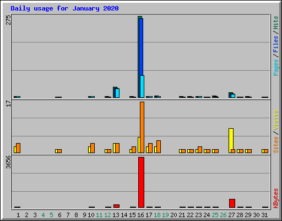The height and width of the screenshot is (221, 282).
Task: Click day label '20' on the x-axis
Action: coord(173,215)
